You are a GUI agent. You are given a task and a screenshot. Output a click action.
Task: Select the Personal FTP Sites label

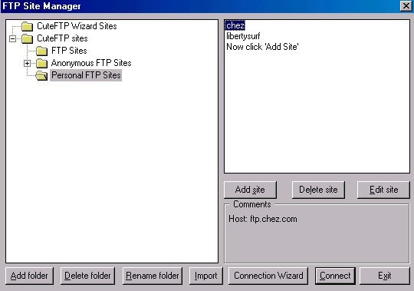tap(86, 75)
